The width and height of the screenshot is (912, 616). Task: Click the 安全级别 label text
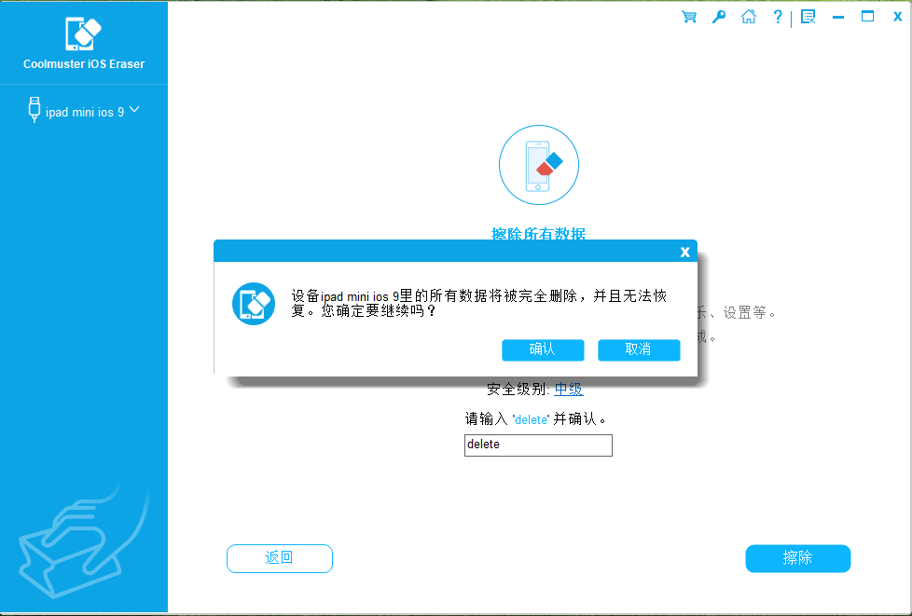[518, 390]
